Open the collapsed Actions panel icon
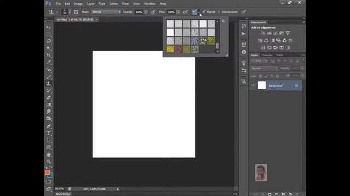The image size is (350, 196). point(243,34)
